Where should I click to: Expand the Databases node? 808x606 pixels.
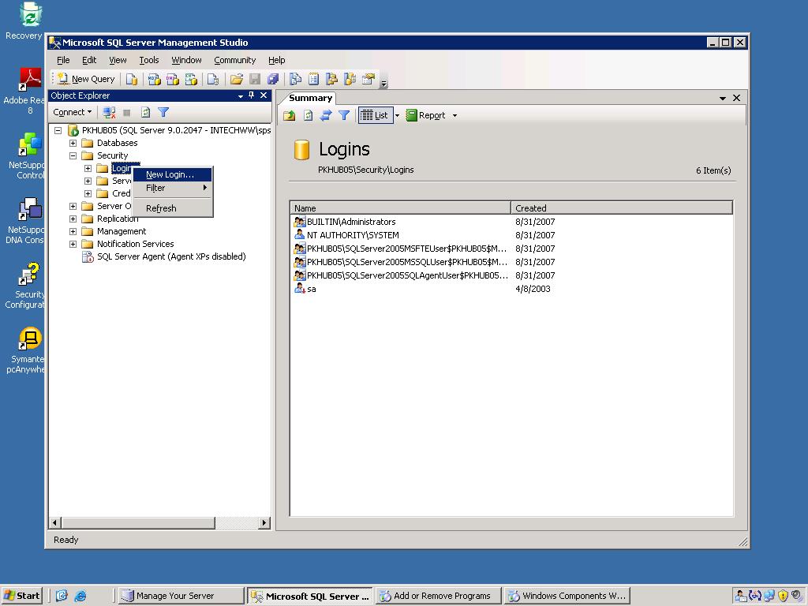click(73, 144)
